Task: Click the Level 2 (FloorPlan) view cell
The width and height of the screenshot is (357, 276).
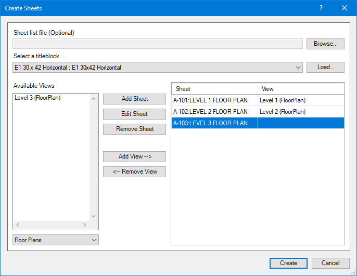Action: pos(301,112)
